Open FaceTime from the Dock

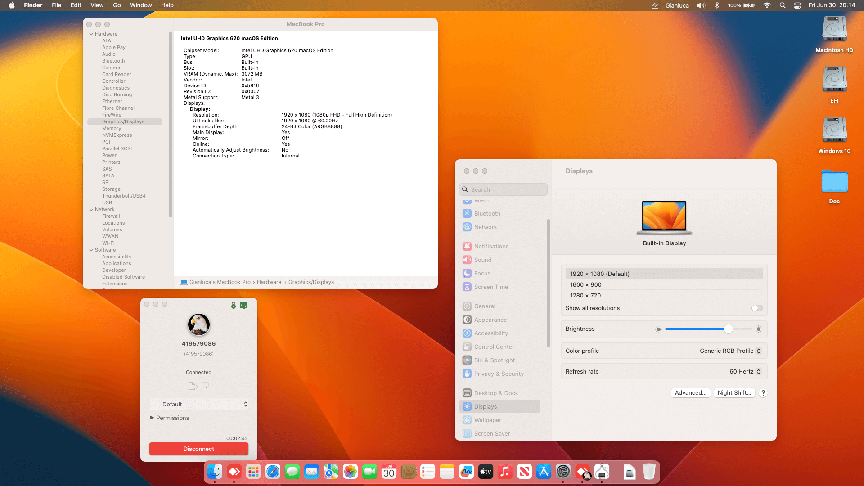369,472
